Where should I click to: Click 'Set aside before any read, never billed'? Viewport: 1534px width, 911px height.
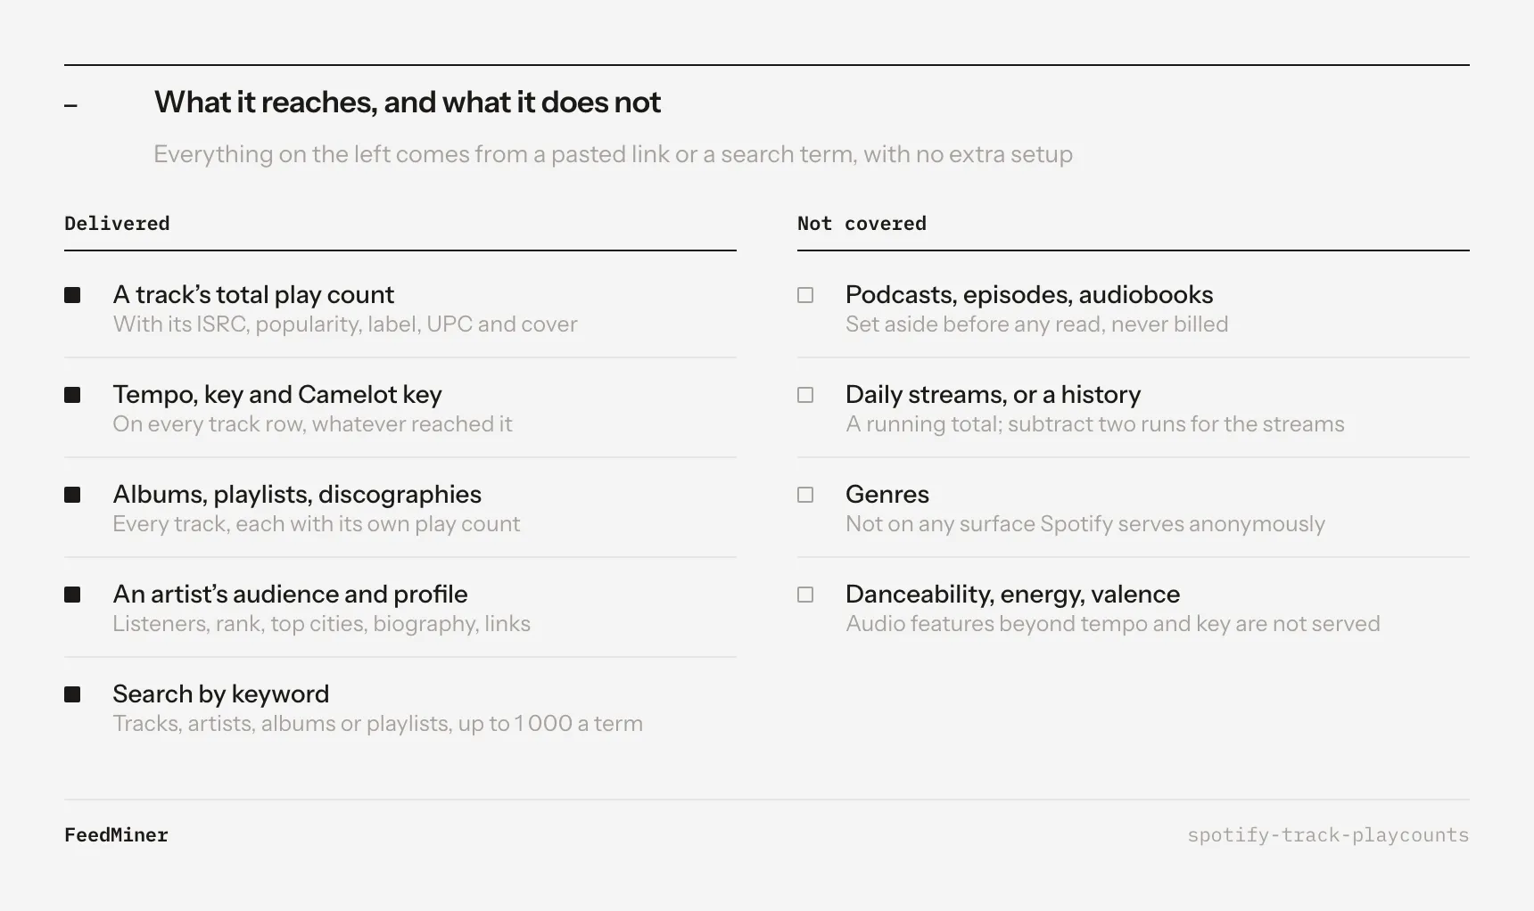[1037, 324]
